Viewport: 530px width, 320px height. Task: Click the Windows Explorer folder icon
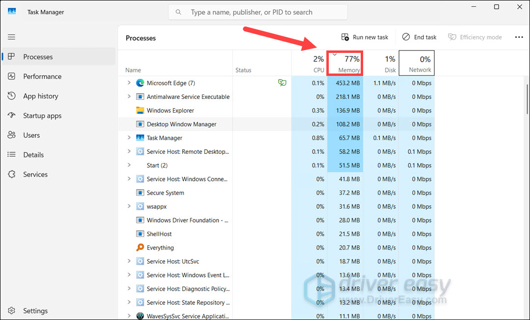[140, 110]
